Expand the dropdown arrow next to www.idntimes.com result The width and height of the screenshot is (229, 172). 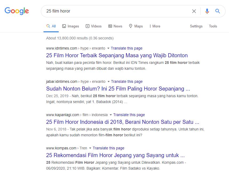coord(108,48)
